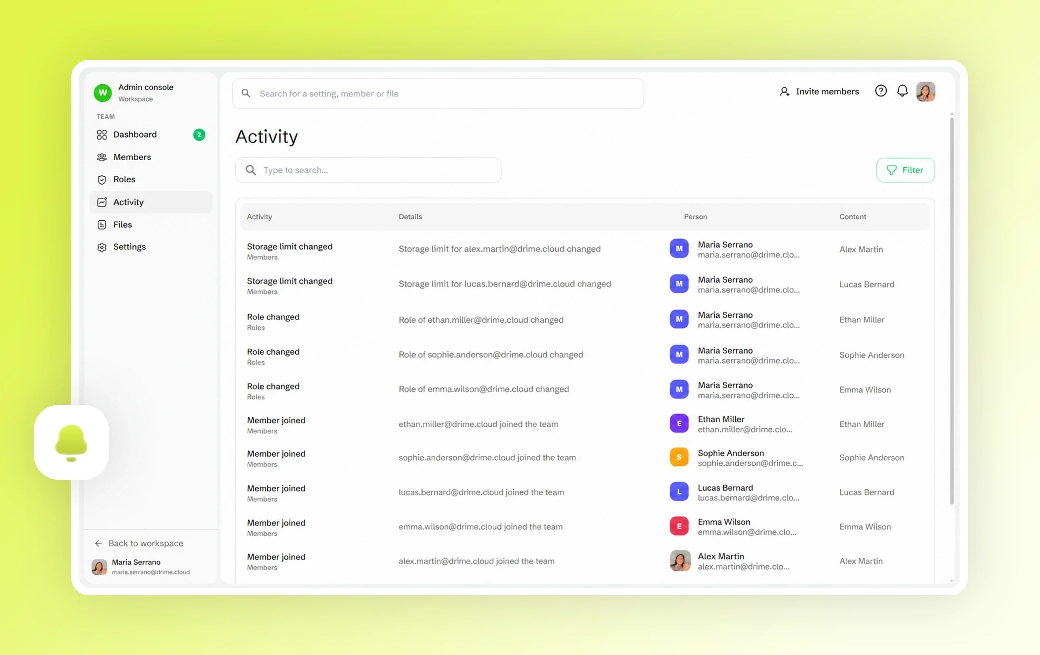
Task: Click the large green bell app badge
Action: (x=71, y=442)
